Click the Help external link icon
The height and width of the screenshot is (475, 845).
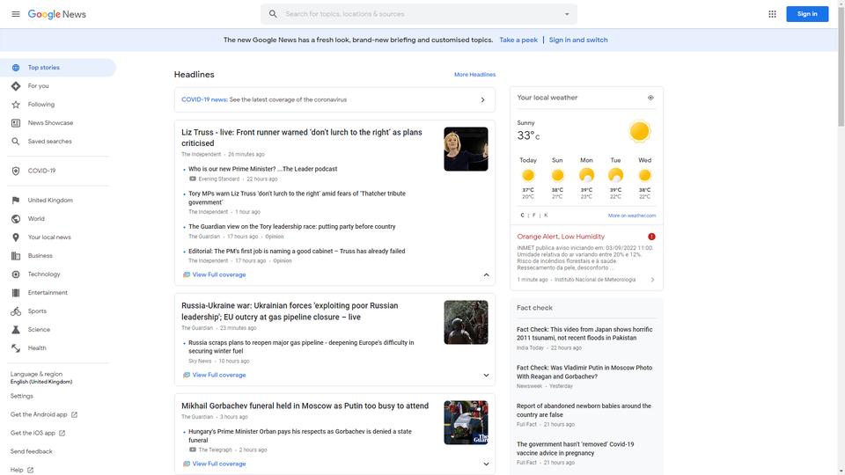pyautogui.click(x=30, y=470)
